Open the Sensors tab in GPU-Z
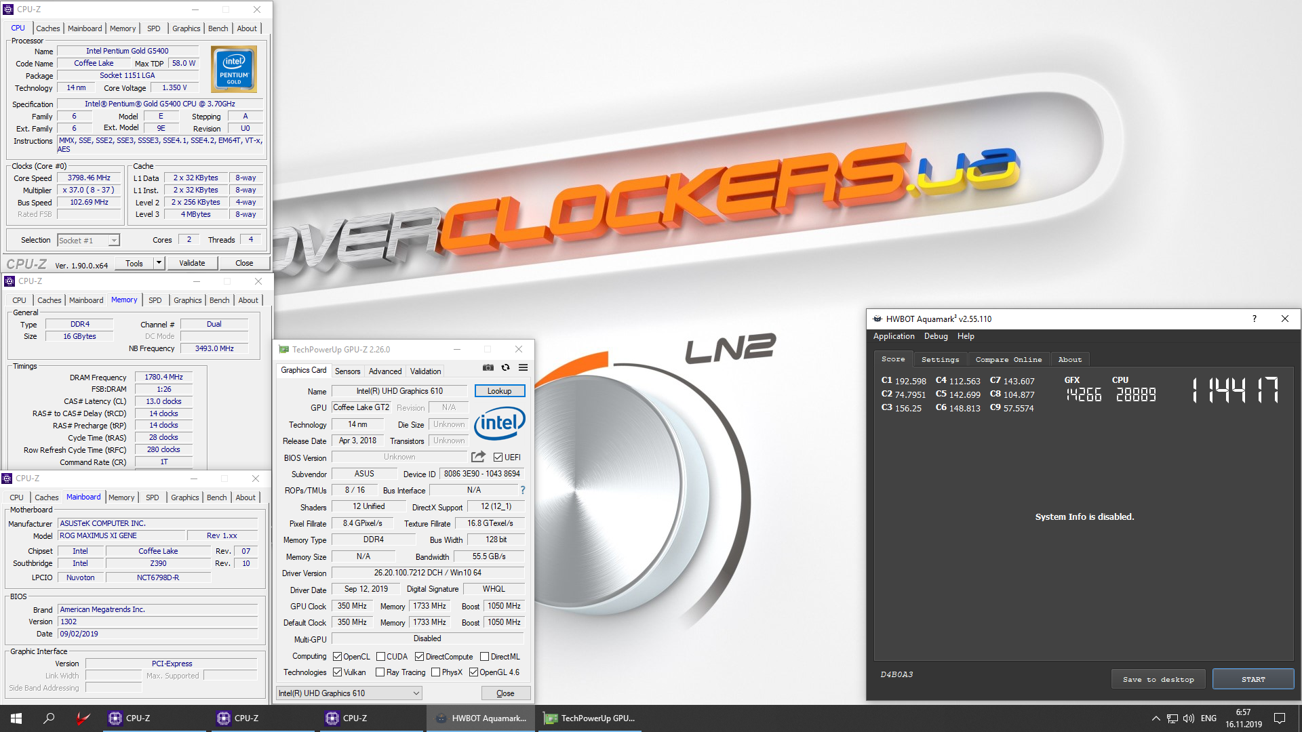Screen dimensions: 1302x732 click(x=348, y=371)
